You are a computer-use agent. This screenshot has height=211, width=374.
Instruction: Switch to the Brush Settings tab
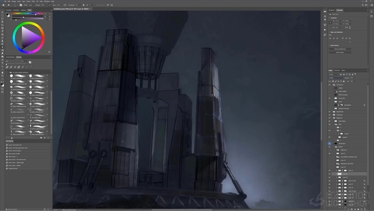(x=10, y=57)
